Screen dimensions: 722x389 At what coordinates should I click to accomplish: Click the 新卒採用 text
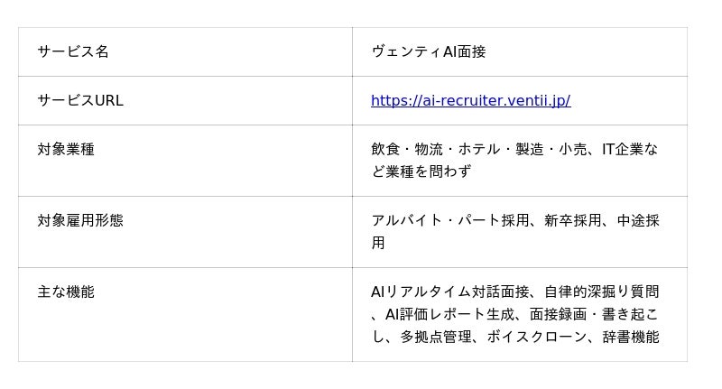click(x=573, y=220)
